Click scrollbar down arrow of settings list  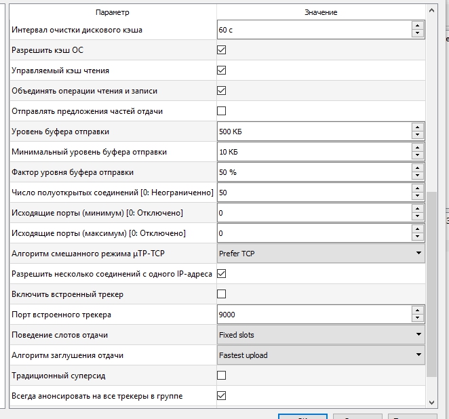(431, 403)
